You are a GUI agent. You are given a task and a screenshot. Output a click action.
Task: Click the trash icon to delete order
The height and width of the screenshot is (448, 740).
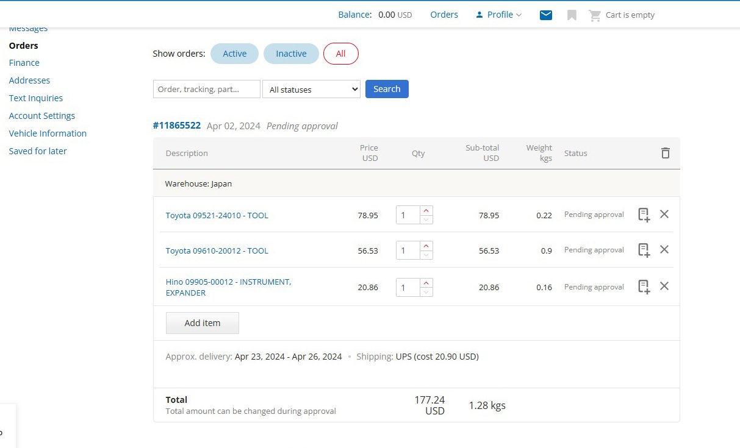(x=665, y=153)
